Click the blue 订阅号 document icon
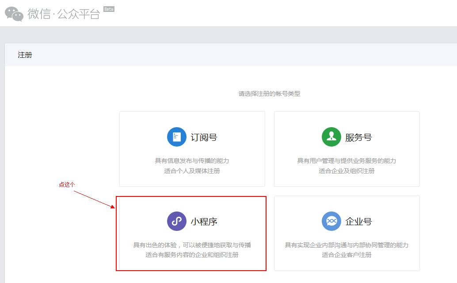Image resolution: width=457 pixels, height=283 pixels. point(177,137)
